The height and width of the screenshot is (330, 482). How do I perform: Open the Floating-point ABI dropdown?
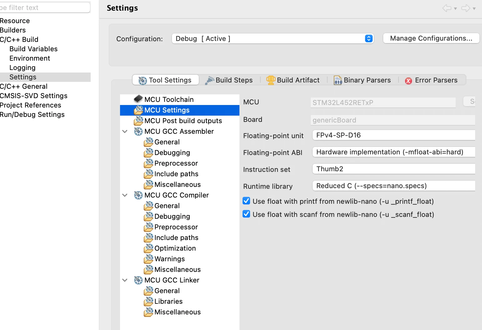[394, 152]
